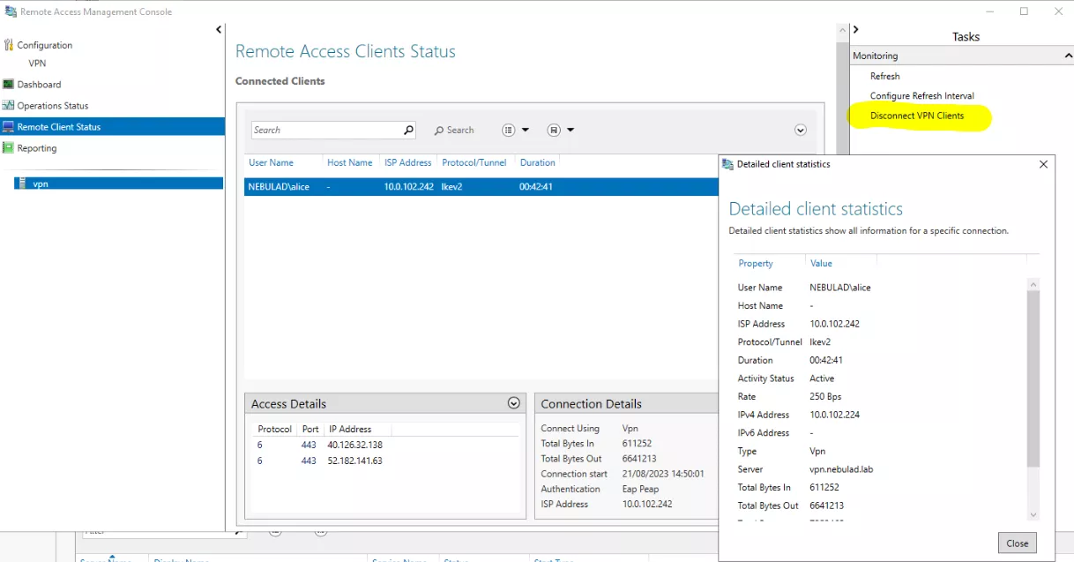Collapse the Access Details panel
The width and height of the screenshot is (1074, 562).
514,403
